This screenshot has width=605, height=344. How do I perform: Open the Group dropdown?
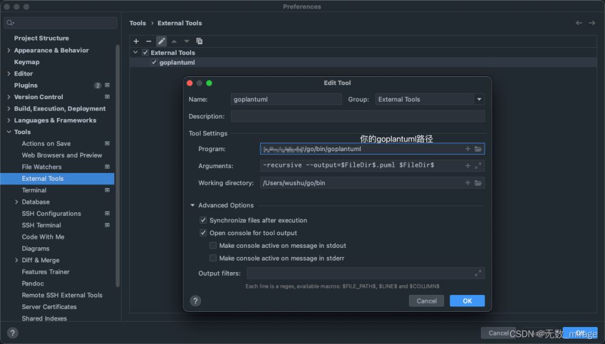479,100
